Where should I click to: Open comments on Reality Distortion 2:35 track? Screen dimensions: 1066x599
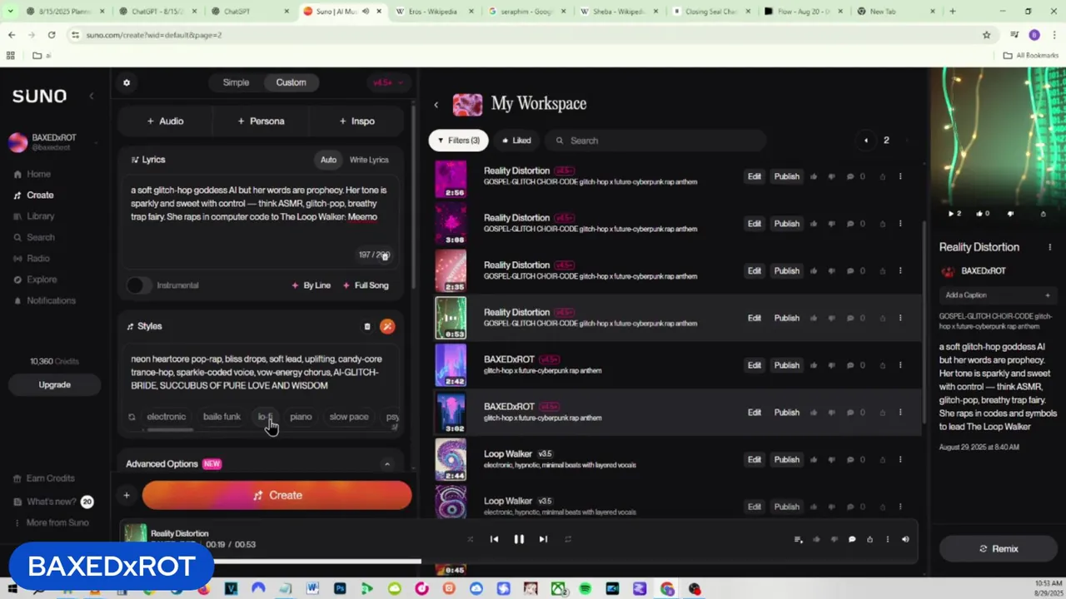pos(850,271)
